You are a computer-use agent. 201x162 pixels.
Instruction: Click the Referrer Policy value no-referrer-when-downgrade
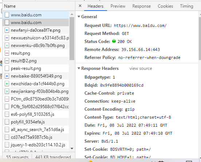[149, 58]
